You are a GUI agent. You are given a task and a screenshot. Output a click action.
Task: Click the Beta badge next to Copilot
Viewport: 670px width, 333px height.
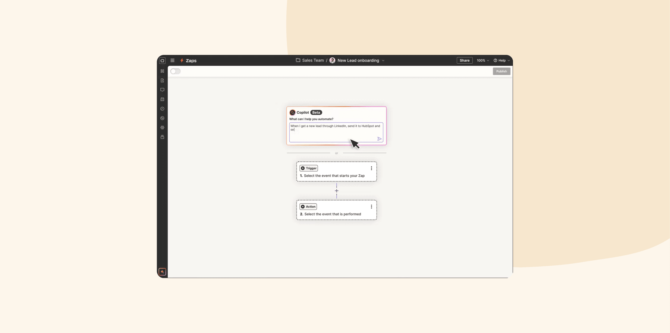(316, 113)
